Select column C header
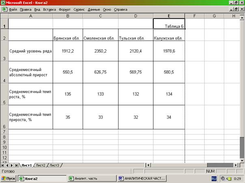The height and width of the screenshot is (183, 245). click(100, 16)
